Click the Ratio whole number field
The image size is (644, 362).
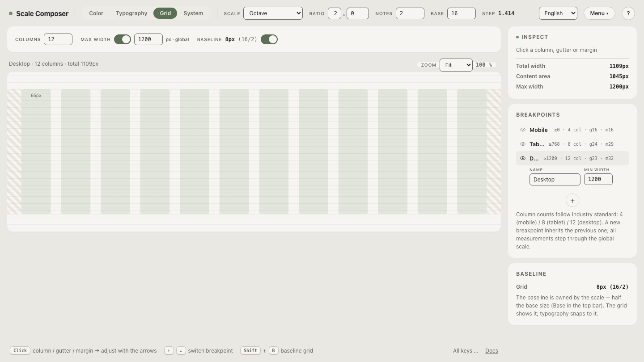pyautogui.click(x=335, y=13)
